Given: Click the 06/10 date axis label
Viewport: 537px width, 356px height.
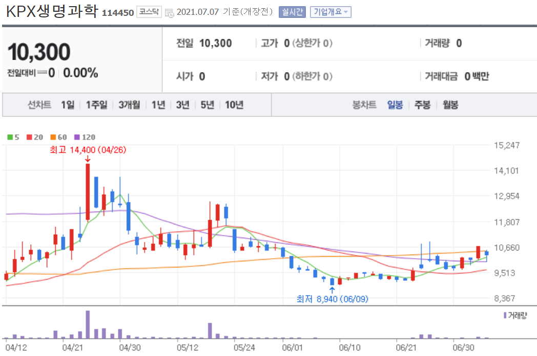Looking at the screenshot, I should pos(349,348).
